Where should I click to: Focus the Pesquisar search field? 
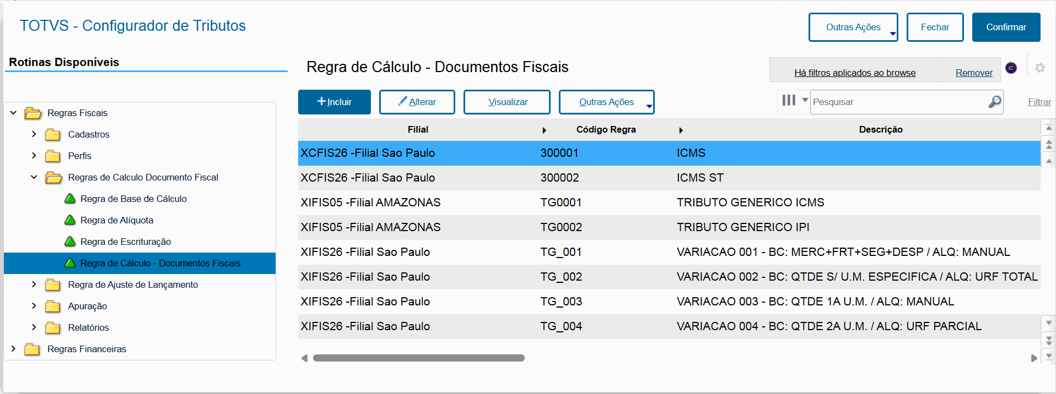(898, 102)
